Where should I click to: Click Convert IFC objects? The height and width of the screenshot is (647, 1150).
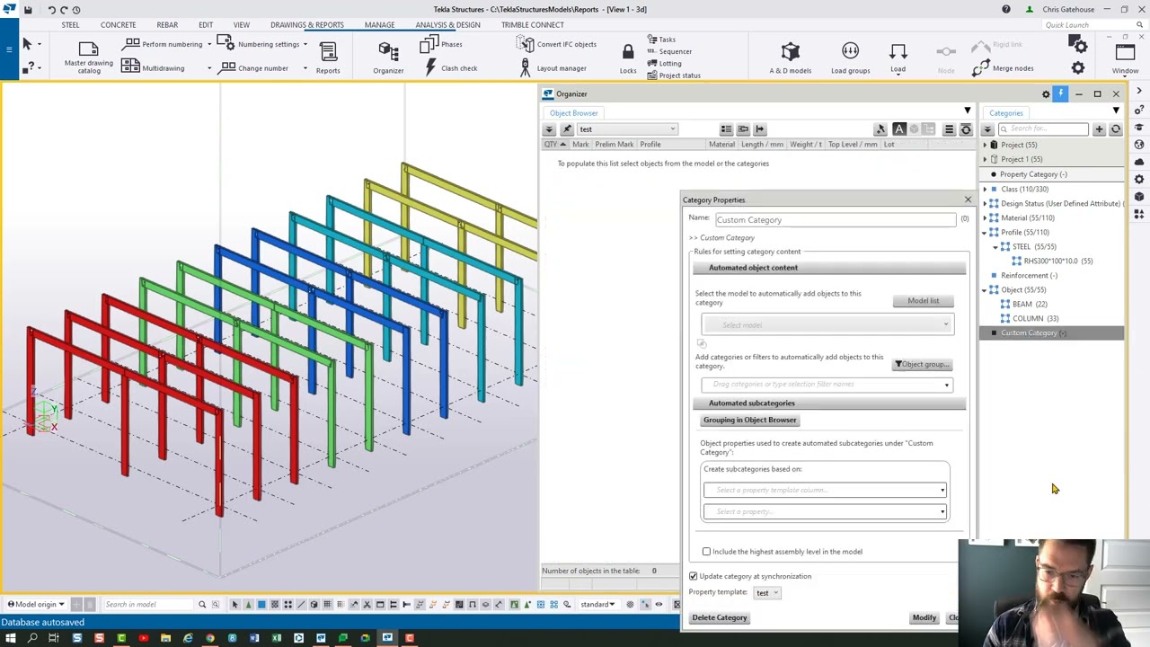[x=557, y=44]
